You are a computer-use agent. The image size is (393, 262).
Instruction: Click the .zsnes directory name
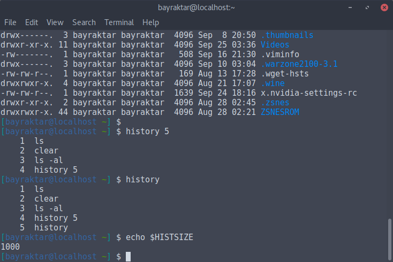275,103
